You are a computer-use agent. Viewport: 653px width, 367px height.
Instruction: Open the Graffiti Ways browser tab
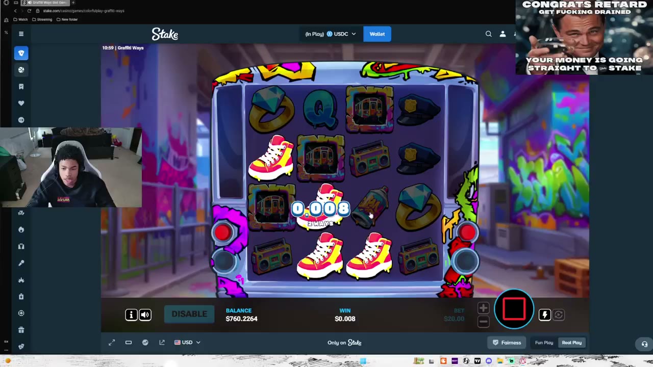(x=46, y=3)
